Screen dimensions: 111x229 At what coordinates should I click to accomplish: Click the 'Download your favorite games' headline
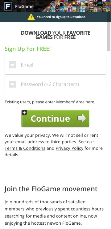click(55, 35)
